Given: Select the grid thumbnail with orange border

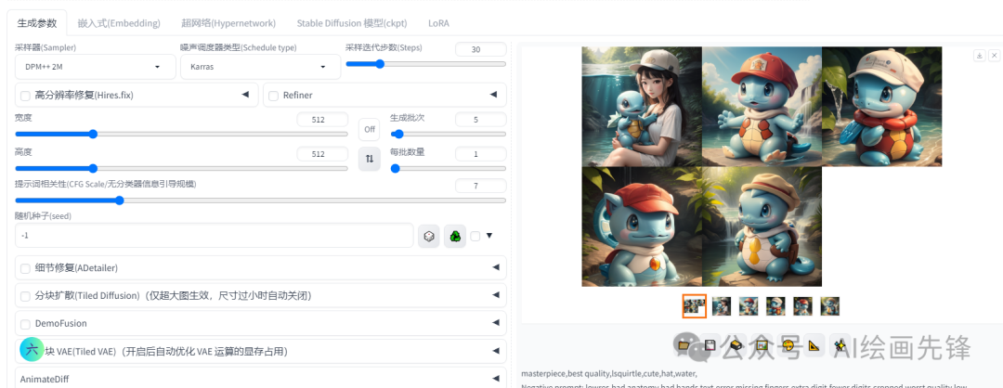Looking at the screenshot, I should click(x=694, y=306).
